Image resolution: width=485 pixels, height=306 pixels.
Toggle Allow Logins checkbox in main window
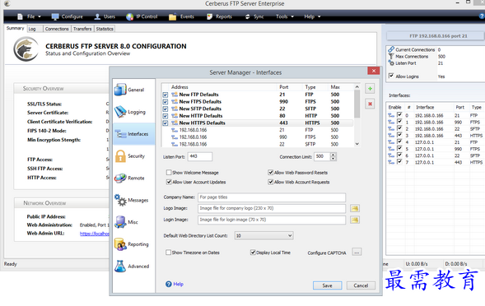tap(391, 76)
